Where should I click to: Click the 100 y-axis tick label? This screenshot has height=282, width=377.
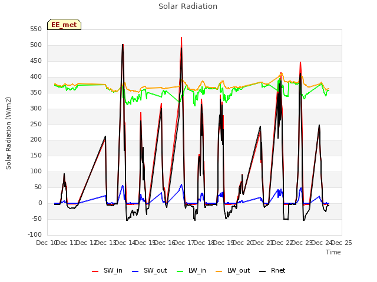tap(36, 171)
